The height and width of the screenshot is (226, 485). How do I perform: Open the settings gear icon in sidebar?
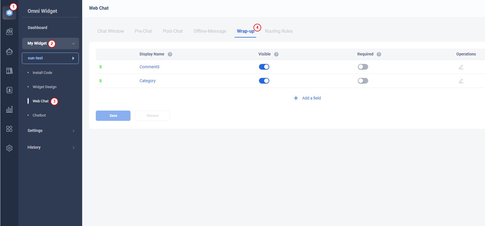(x=9, y=148)
